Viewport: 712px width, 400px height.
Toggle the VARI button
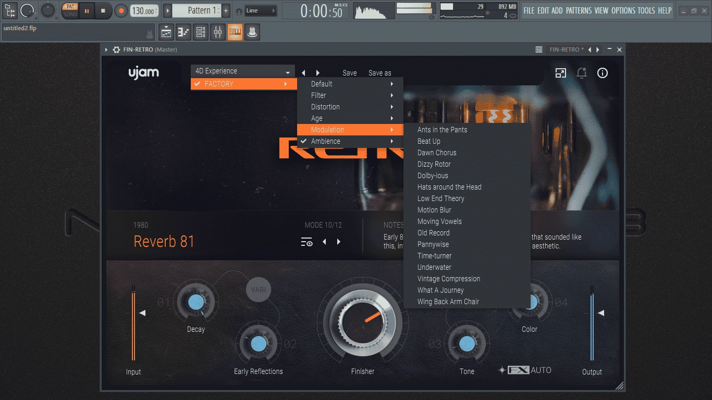click(x=259, y=289)
